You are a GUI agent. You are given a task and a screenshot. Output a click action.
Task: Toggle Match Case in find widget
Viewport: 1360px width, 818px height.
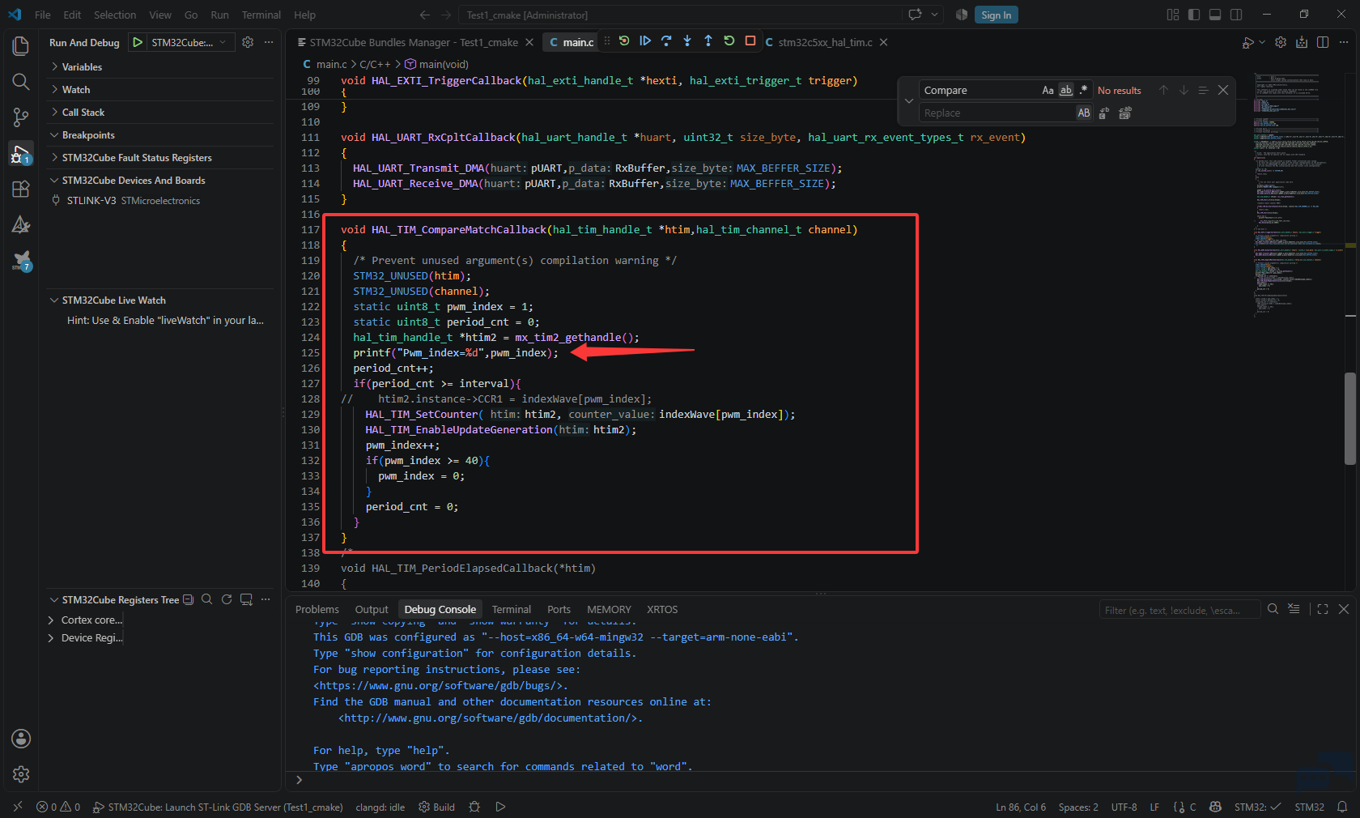click(1048, 90)
